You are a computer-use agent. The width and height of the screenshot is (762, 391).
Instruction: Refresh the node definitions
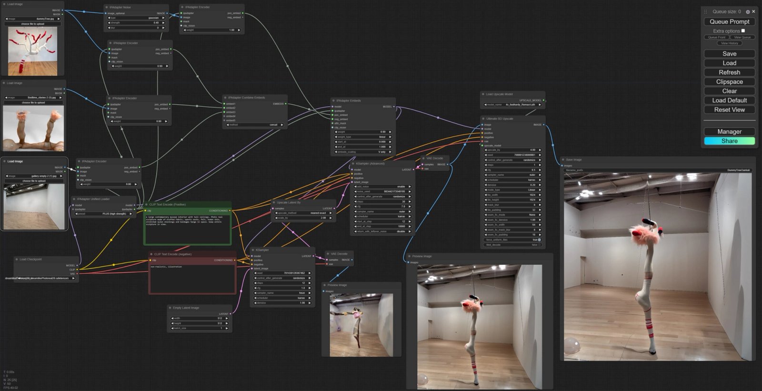(x=729, y=72)
